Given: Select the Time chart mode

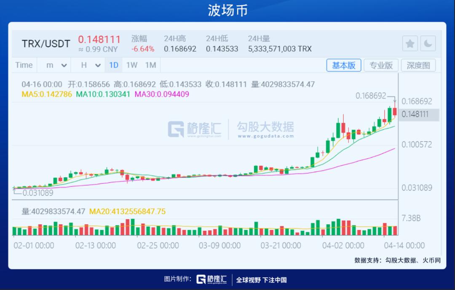Looking at the screenshot, I should pos(24,65).
